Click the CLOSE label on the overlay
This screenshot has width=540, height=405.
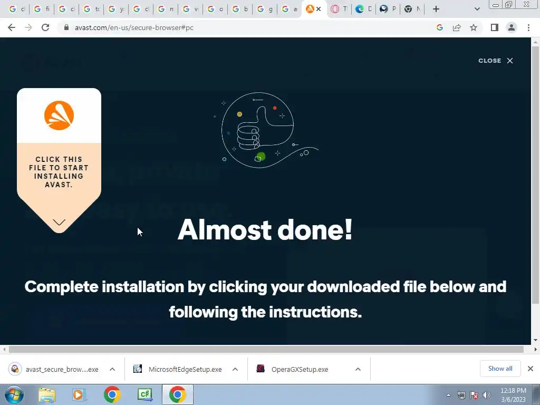(x=489, y=61)
